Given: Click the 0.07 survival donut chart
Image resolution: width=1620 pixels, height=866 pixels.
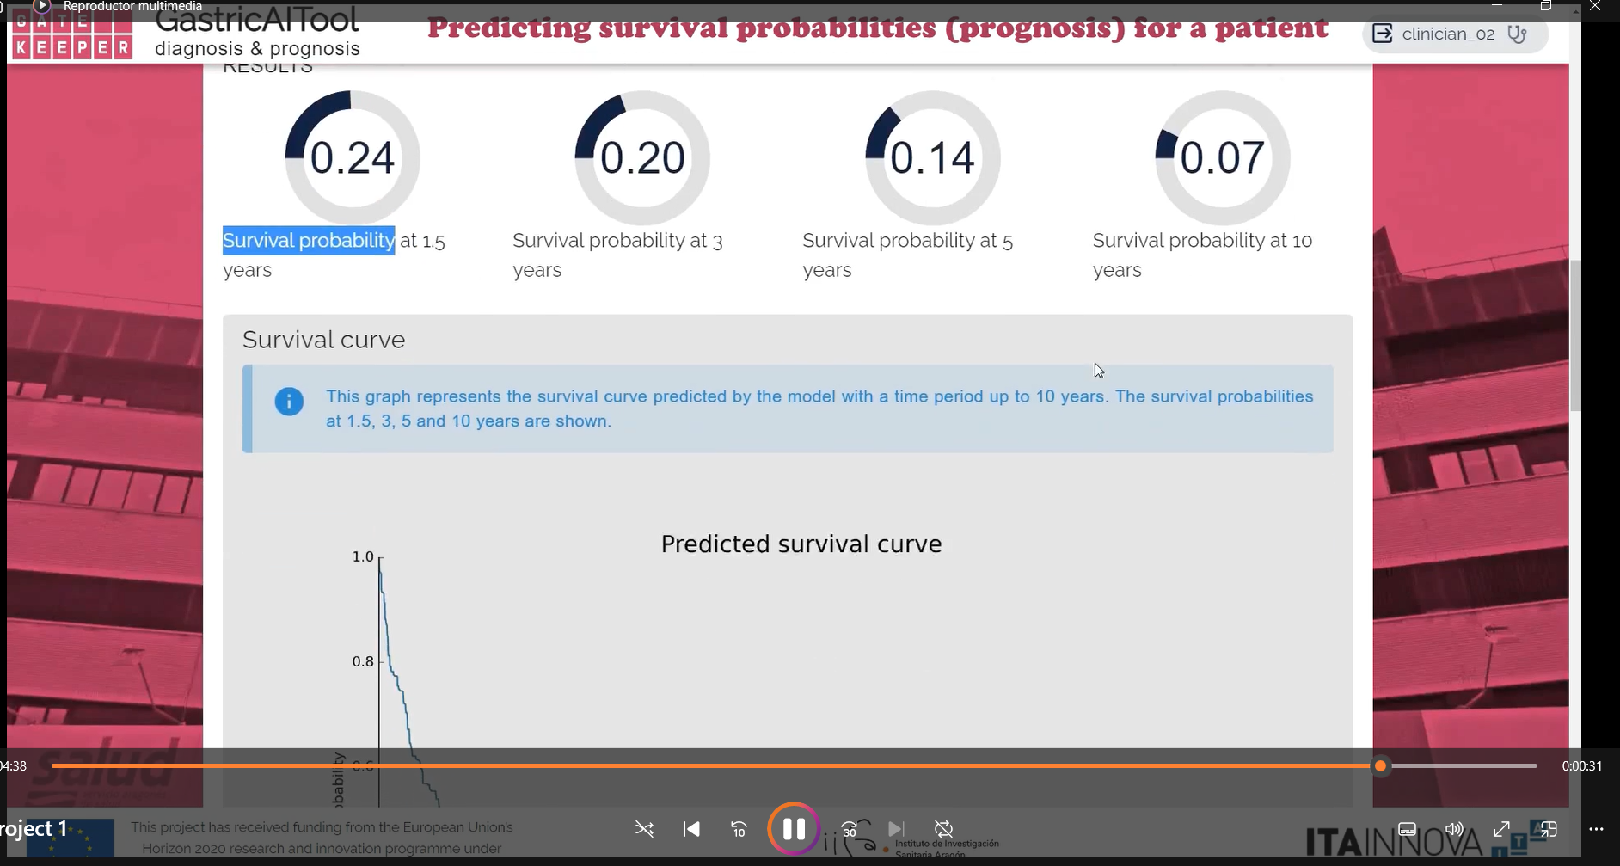Looking at the screenshot, I should [1222, 157].
